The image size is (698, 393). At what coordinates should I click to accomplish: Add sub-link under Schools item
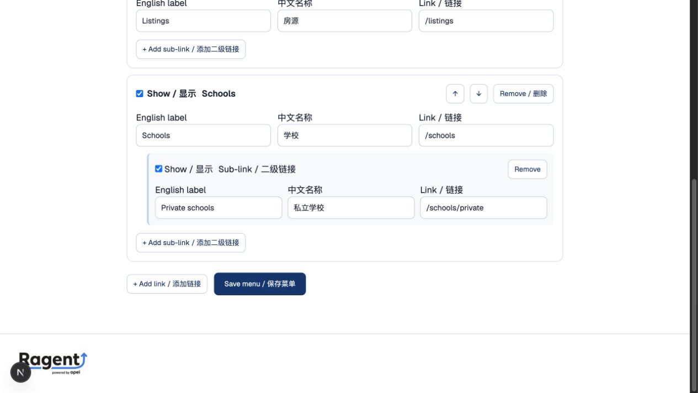(191, 243)
